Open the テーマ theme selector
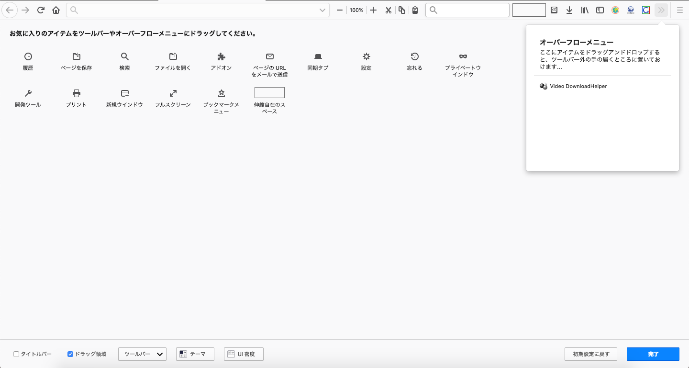Screen dimensions: 689x368 [195, 354]
